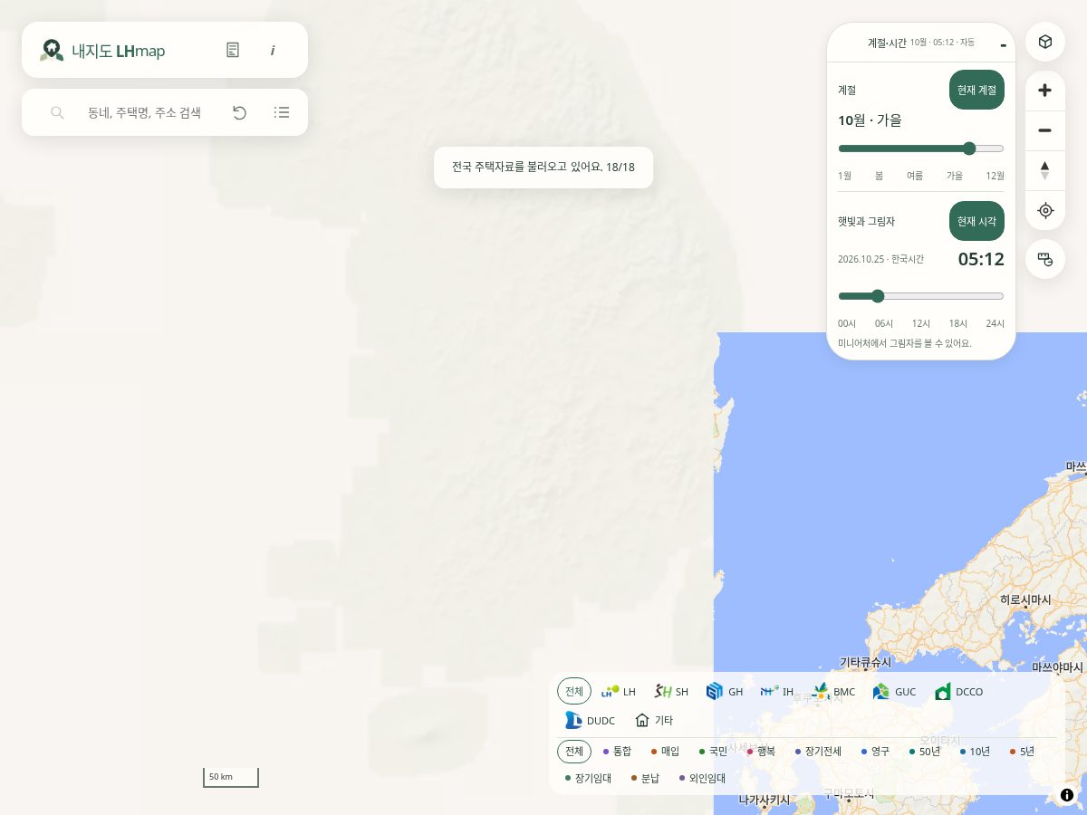Viewport: 1087px width, 815px height.
Task: Toggle 매입 housing type filter
Action: click(666, 752)
